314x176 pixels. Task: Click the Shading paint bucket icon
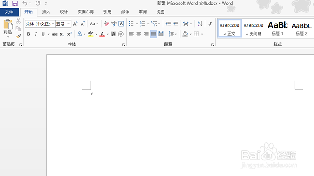[x=185, y=34]
